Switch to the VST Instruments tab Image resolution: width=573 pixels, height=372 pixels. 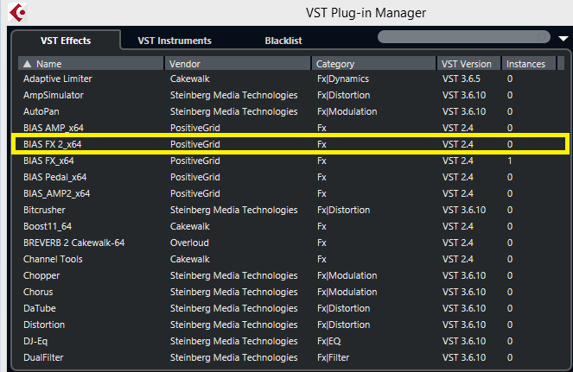point(175,41)
